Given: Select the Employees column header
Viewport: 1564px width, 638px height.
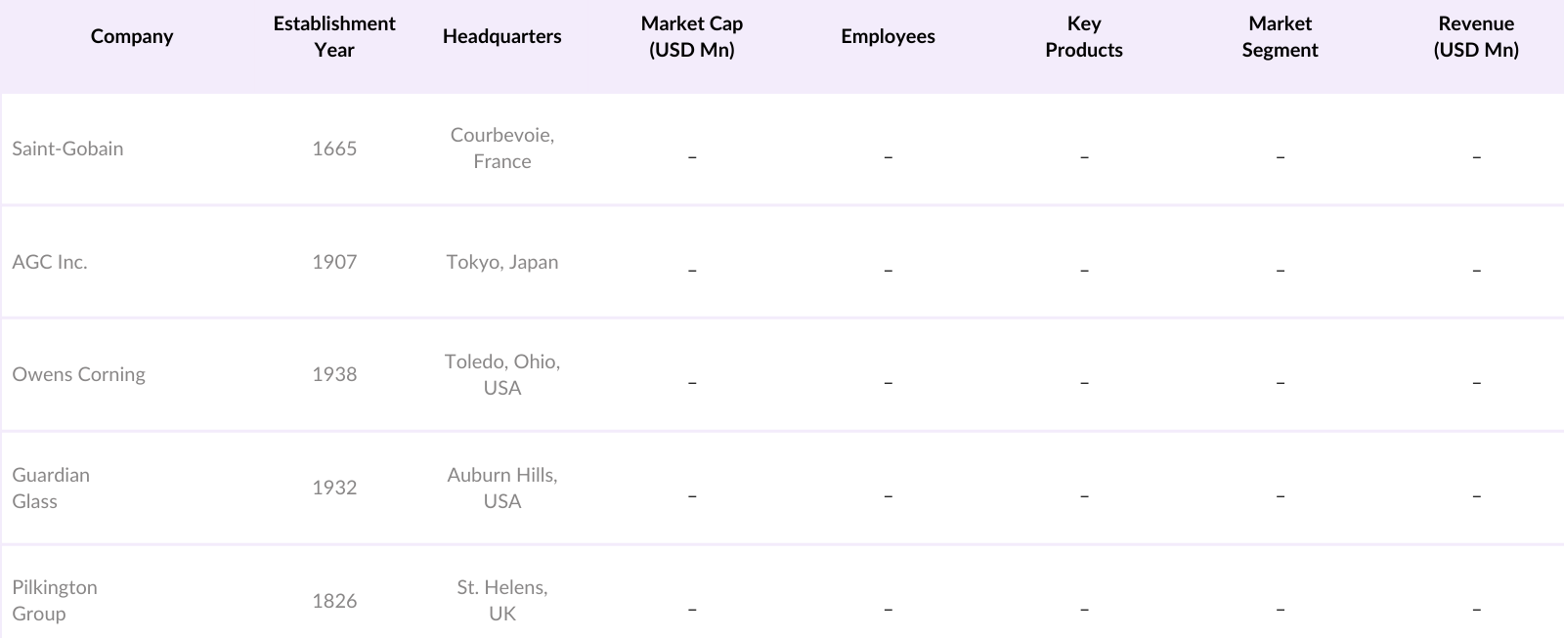Looking at the screenshot, I should click(x=888, y=36).
